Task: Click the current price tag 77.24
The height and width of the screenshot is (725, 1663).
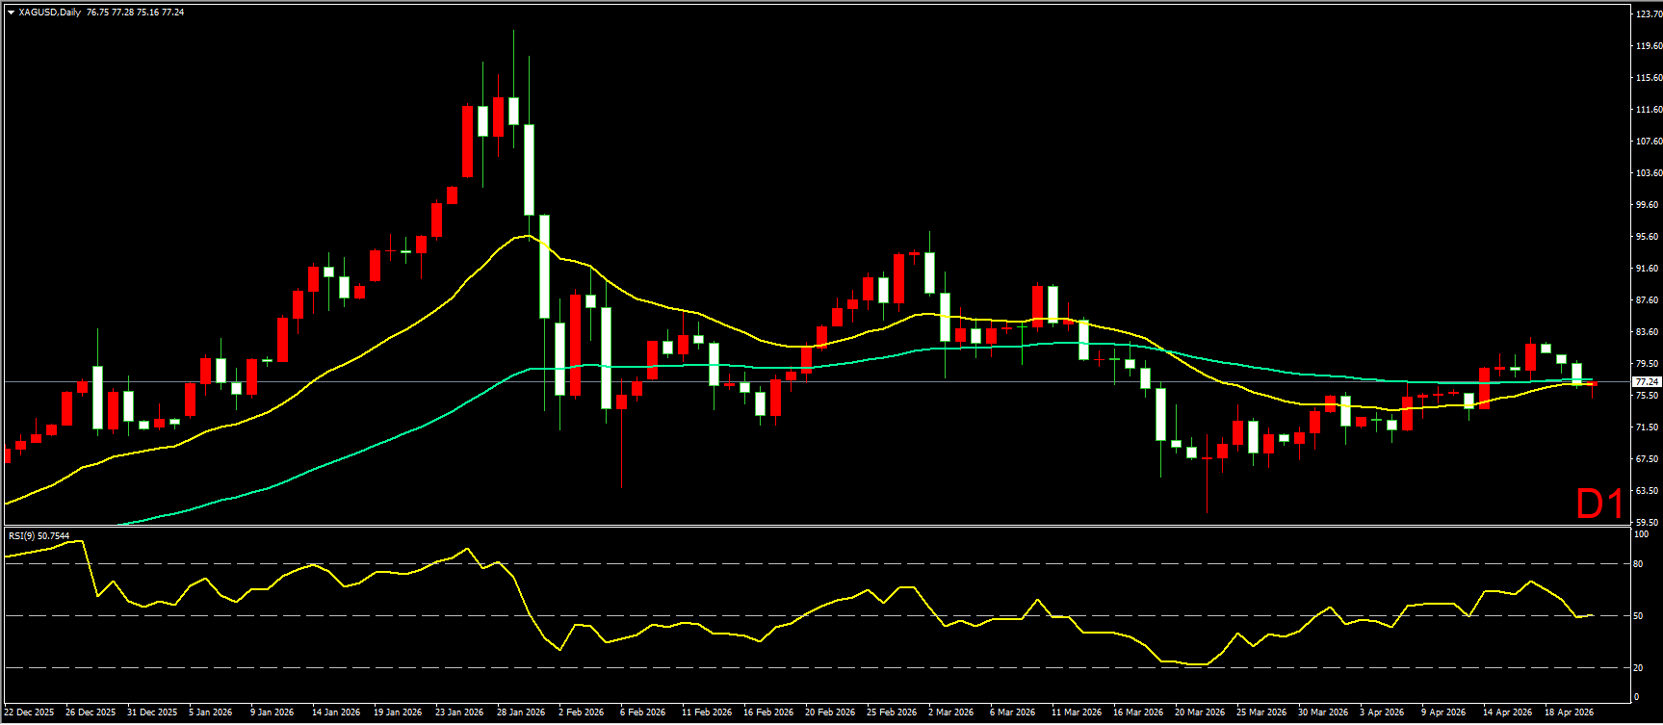Action: (x=1647, y=382)
